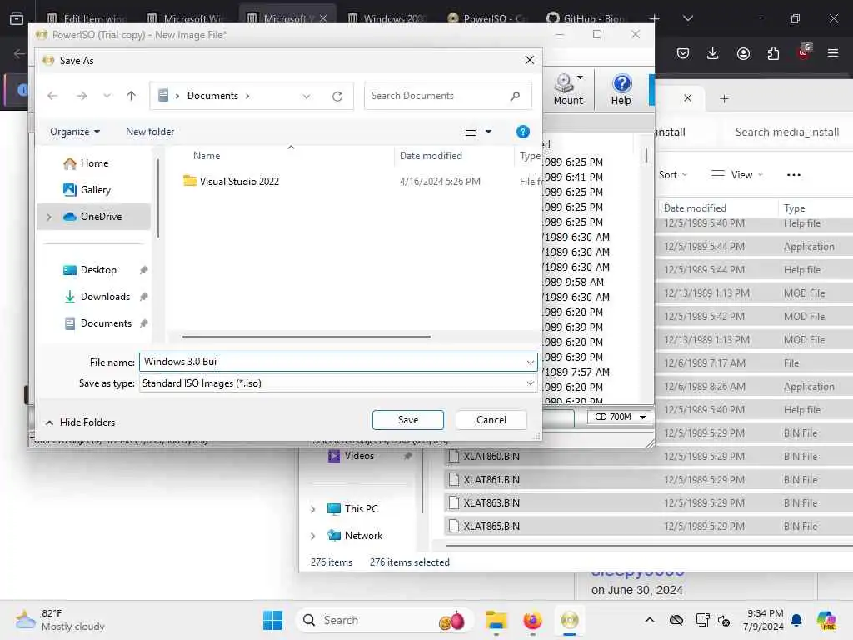Open a new browser tab
Image resolution: width=853 pixels, height=640 pixels.
point(655,18)
